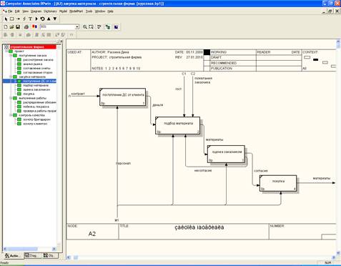Screen dimensions: 341x266
Task: Select 'покупка' in the model tree
Action: coord(29,94)
